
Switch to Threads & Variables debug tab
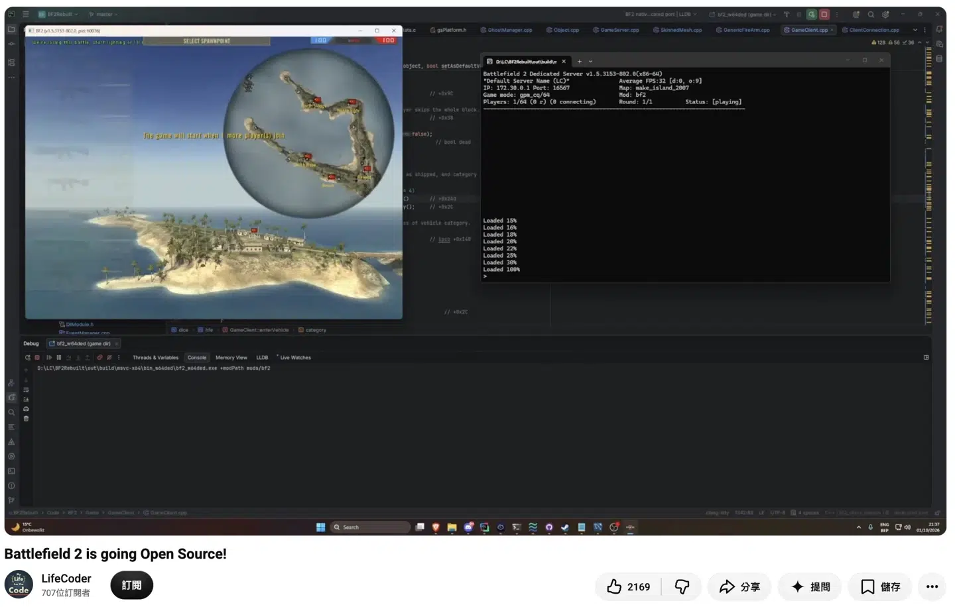pyautogui.click(x=155, y=358)
